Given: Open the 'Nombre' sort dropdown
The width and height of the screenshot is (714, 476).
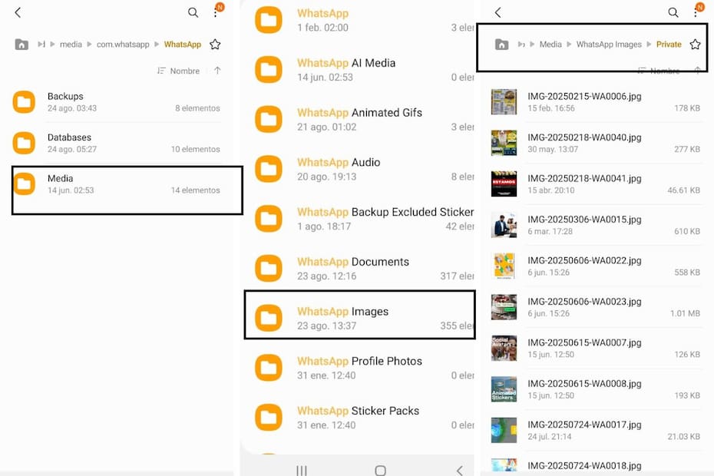Looking at the screenshot, I should coord(178,71).
